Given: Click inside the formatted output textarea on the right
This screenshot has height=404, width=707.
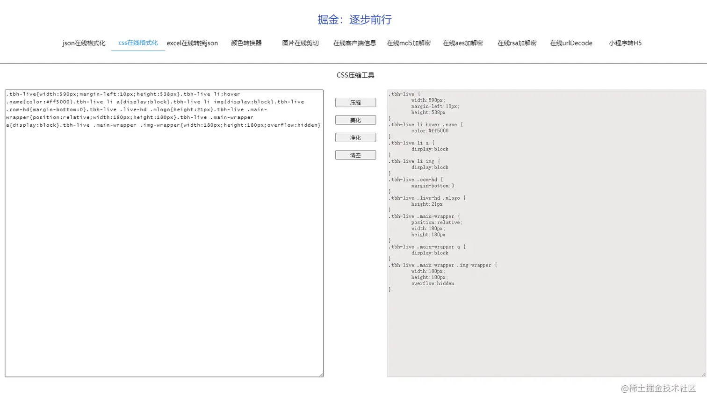Looking at the screenshot, I should (x=547, y=233).
